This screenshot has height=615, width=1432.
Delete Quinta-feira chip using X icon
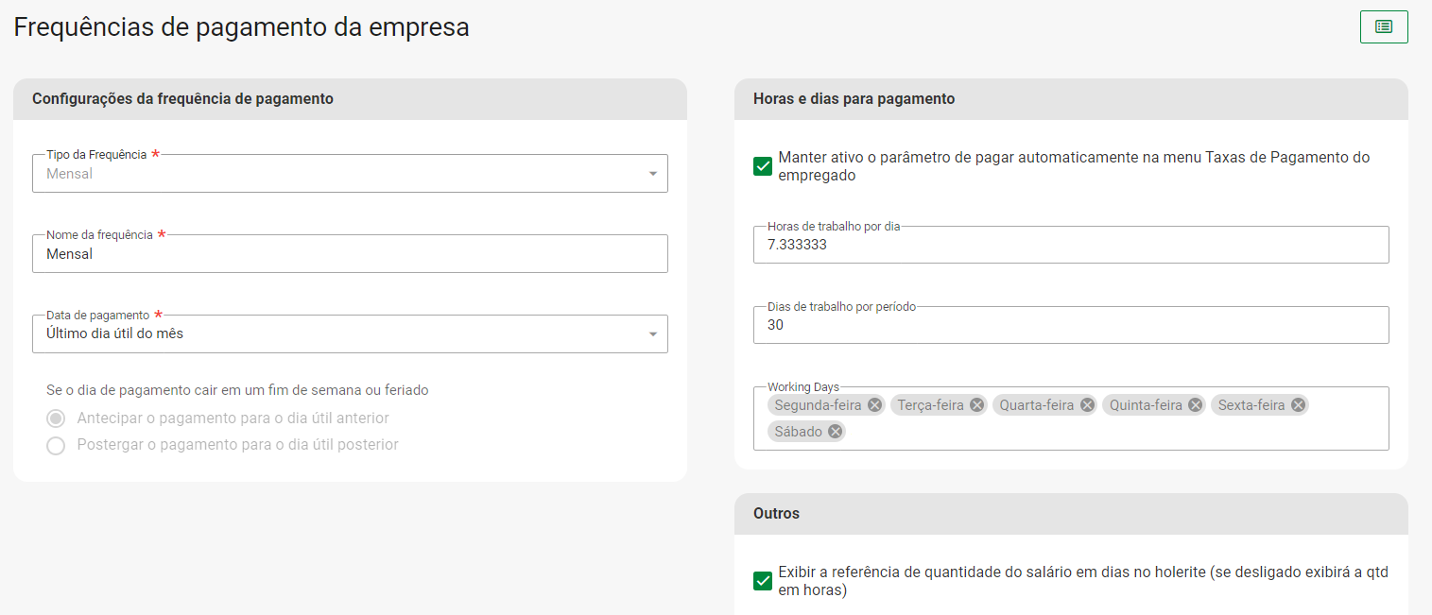pos(1195,405)
